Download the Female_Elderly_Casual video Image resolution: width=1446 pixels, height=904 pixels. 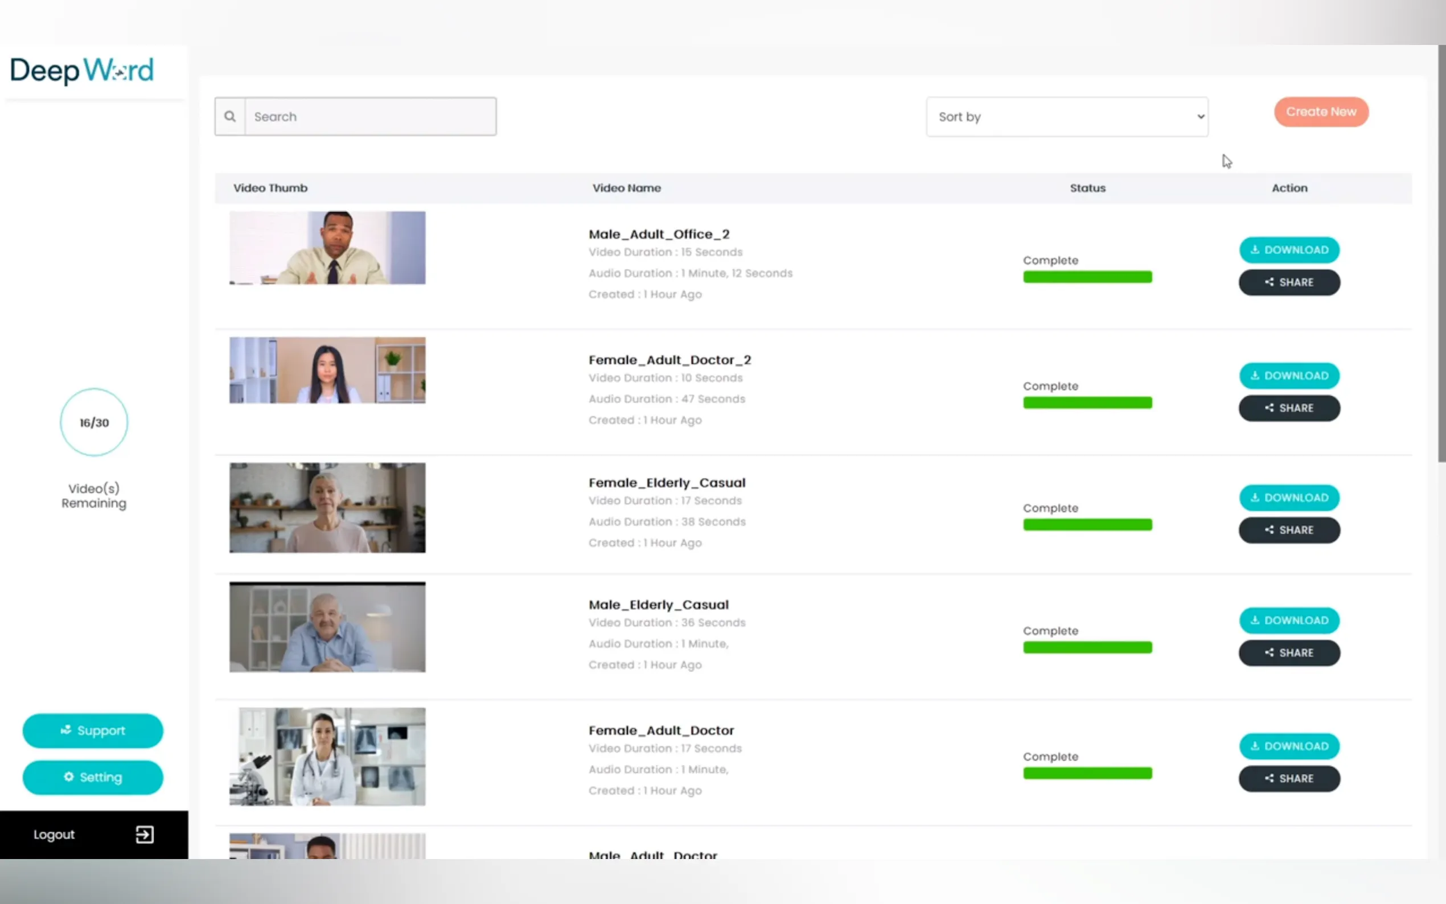(x=1289, y=498)
